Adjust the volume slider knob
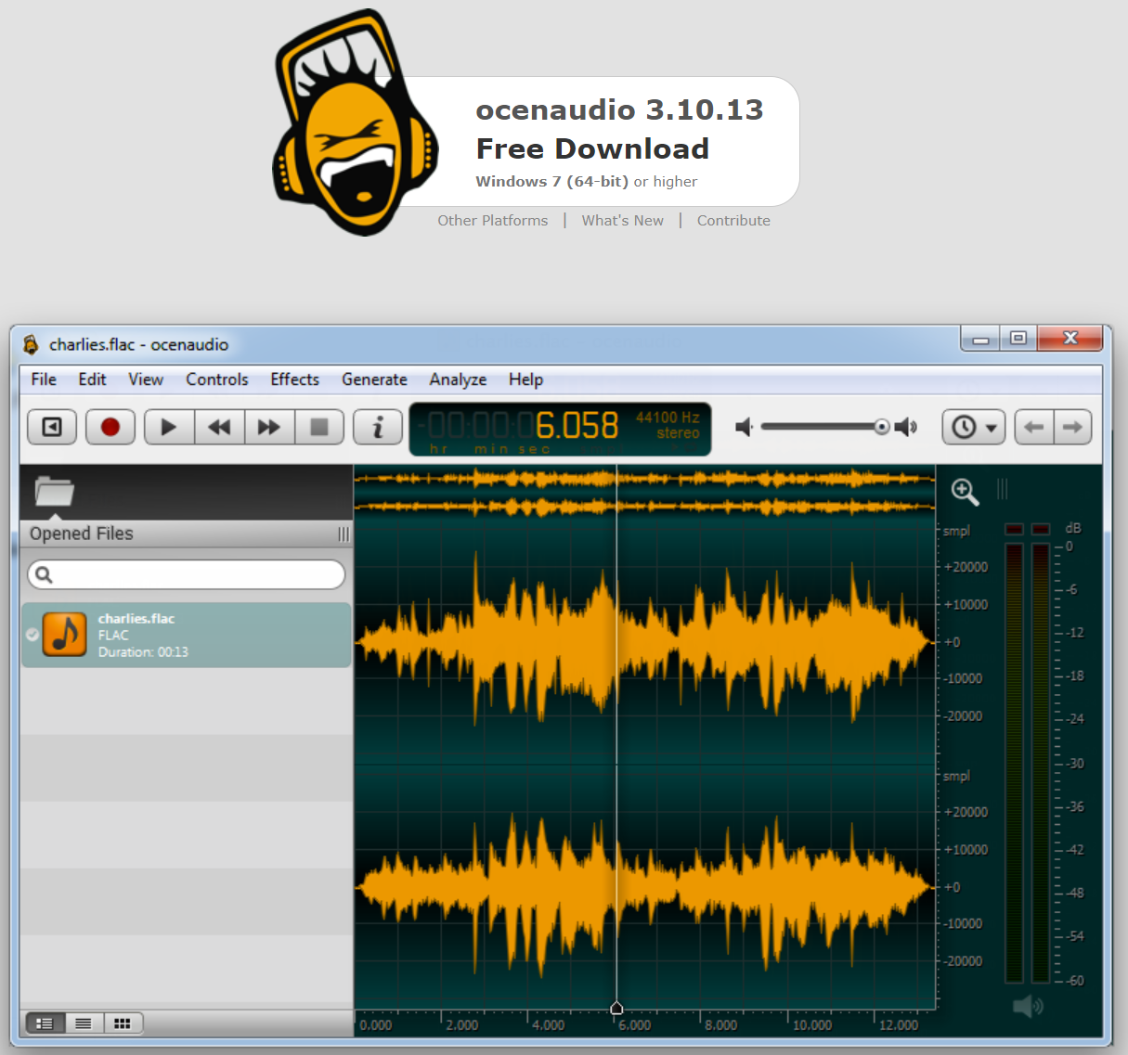 tap(881, 427)
